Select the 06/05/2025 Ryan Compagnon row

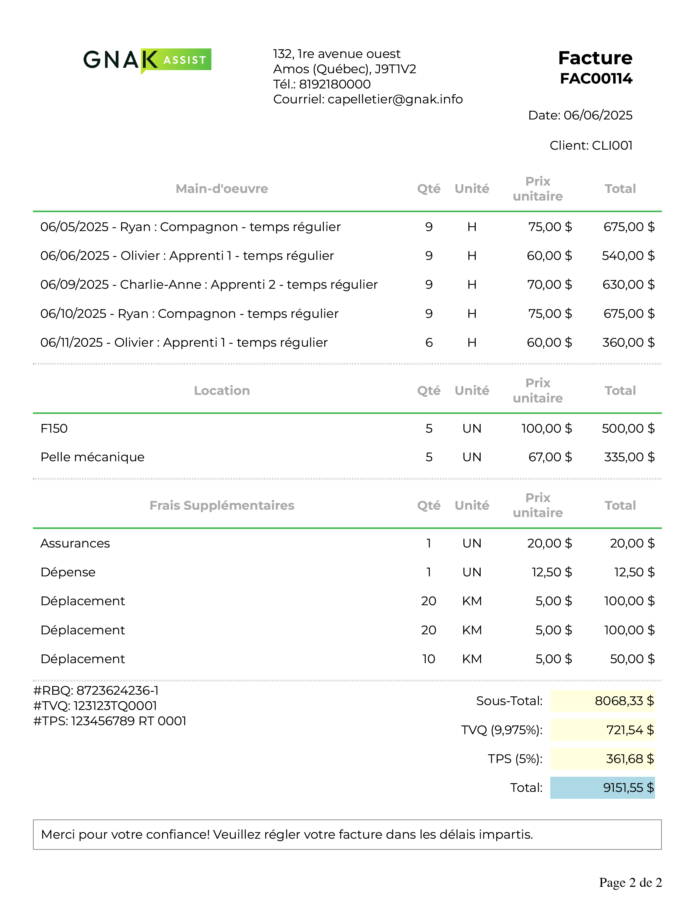click(x=347, y=227)
